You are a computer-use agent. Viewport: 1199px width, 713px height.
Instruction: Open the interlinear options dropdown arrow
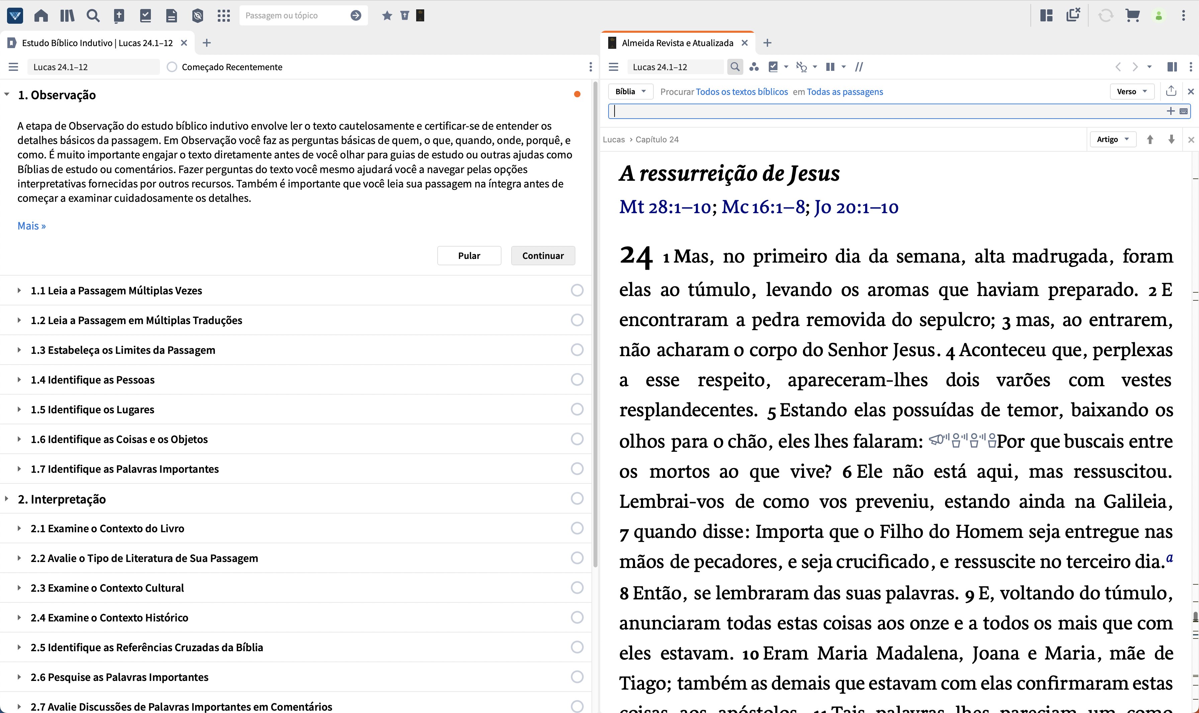click(815, 67)
